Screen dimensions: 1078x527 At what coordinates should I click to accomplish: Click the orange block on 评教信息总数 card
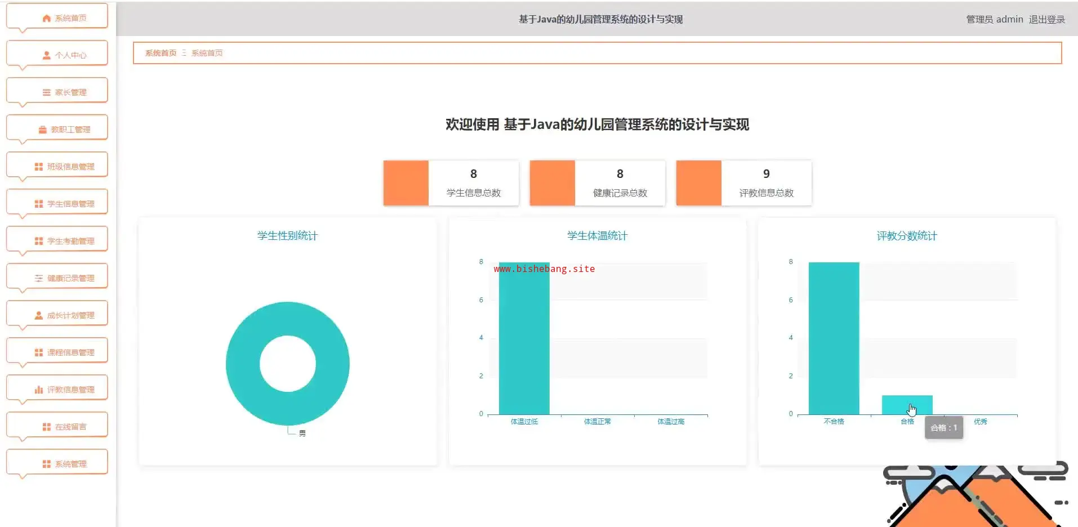click(x=698, y=183)
